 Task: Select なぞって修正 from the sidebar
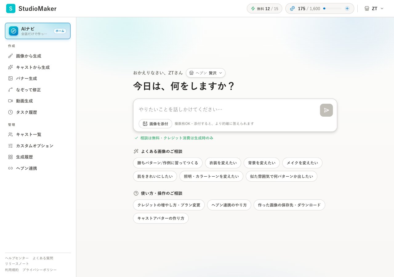click(x=38, y=90)
